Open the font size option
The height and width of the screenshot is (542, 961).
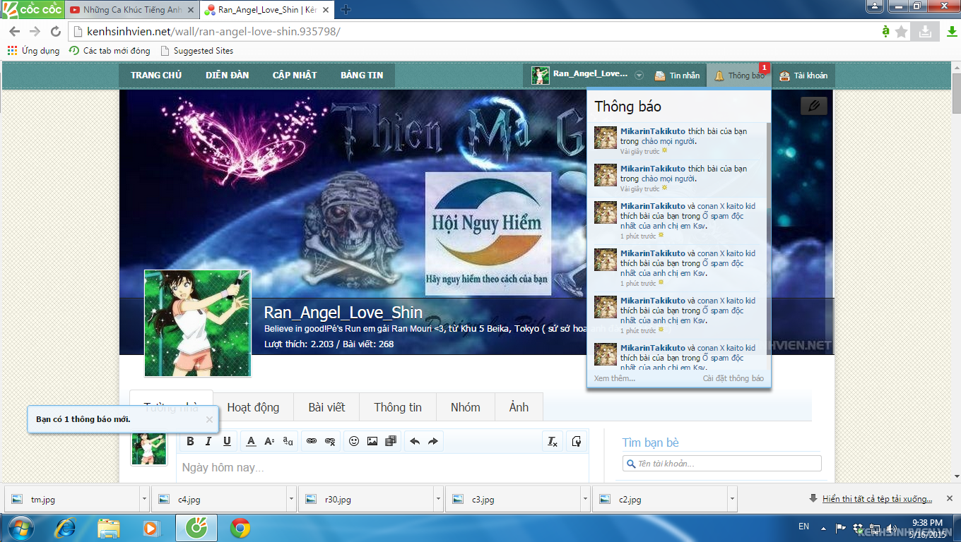[x=269, y=441]
